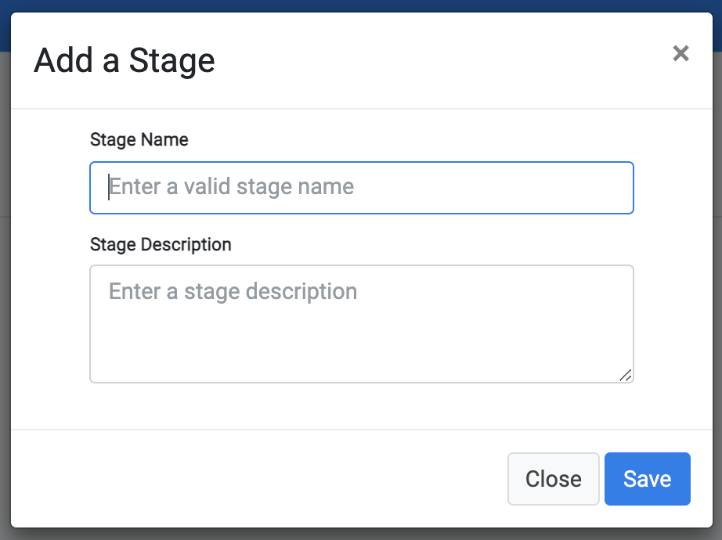Image resolution: width=722 pixels, height=540 pixels.
Task: Click "Enter a stage description" placeholder text
Action: coord(233,291)
